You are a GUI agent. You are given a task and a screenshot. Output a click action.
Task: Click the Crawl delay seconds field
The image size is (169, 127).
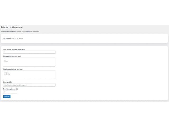10,92
